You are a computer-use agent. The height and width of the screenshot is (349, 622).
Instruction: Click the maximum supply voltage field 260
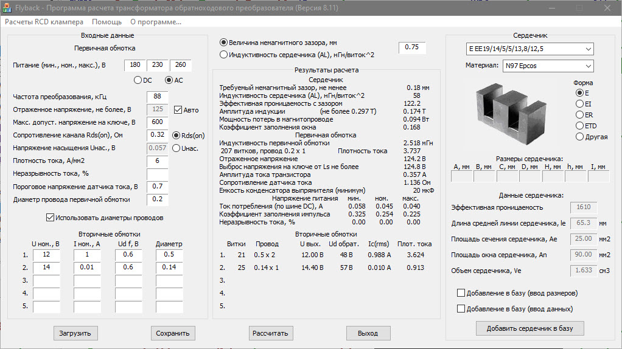(x=181, y=65)
